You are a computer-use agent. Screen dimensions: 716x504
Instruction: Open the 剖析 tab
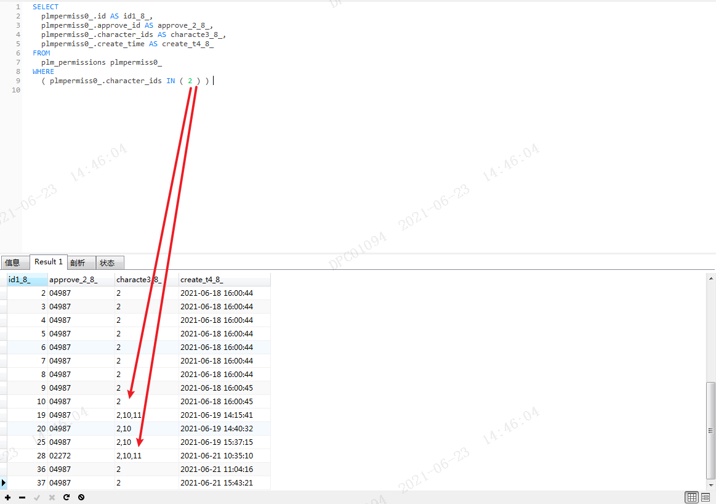click(81, 262)
